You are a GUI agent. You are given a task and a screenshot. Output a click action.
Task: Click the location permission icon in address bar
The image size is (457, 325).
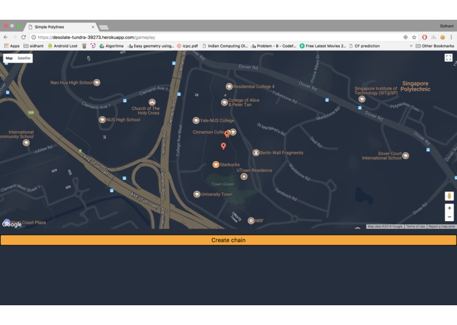(405, 37)
